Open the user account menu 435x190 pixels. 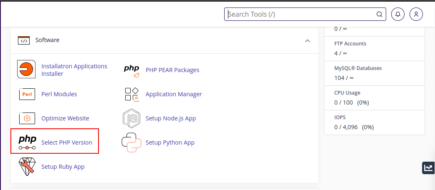coord(416,14)
